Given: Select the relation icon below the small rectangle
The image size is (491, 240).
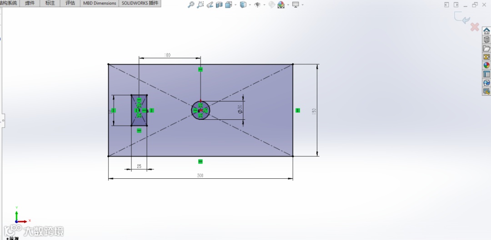Looking at the screenshot, I should 139,131.
